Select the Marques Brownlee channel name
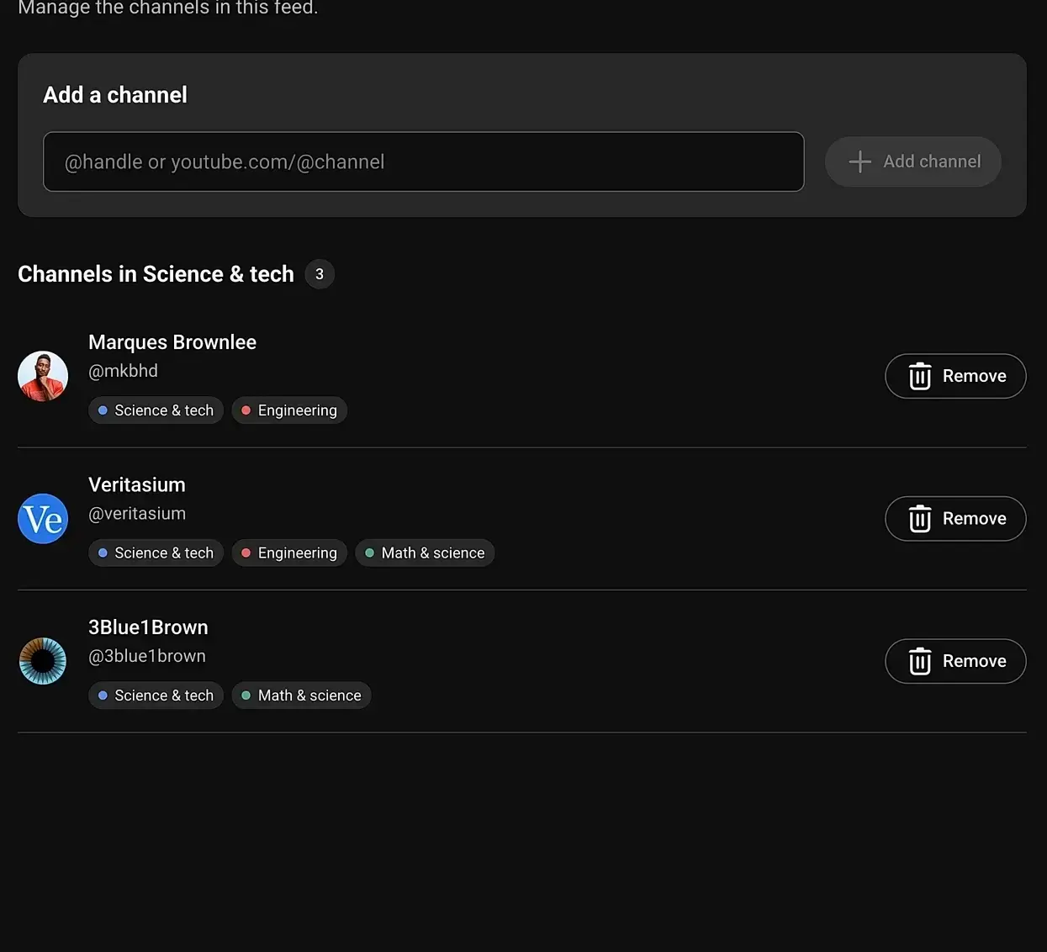Screen dimensions: 1047x952 pos(172,342)
